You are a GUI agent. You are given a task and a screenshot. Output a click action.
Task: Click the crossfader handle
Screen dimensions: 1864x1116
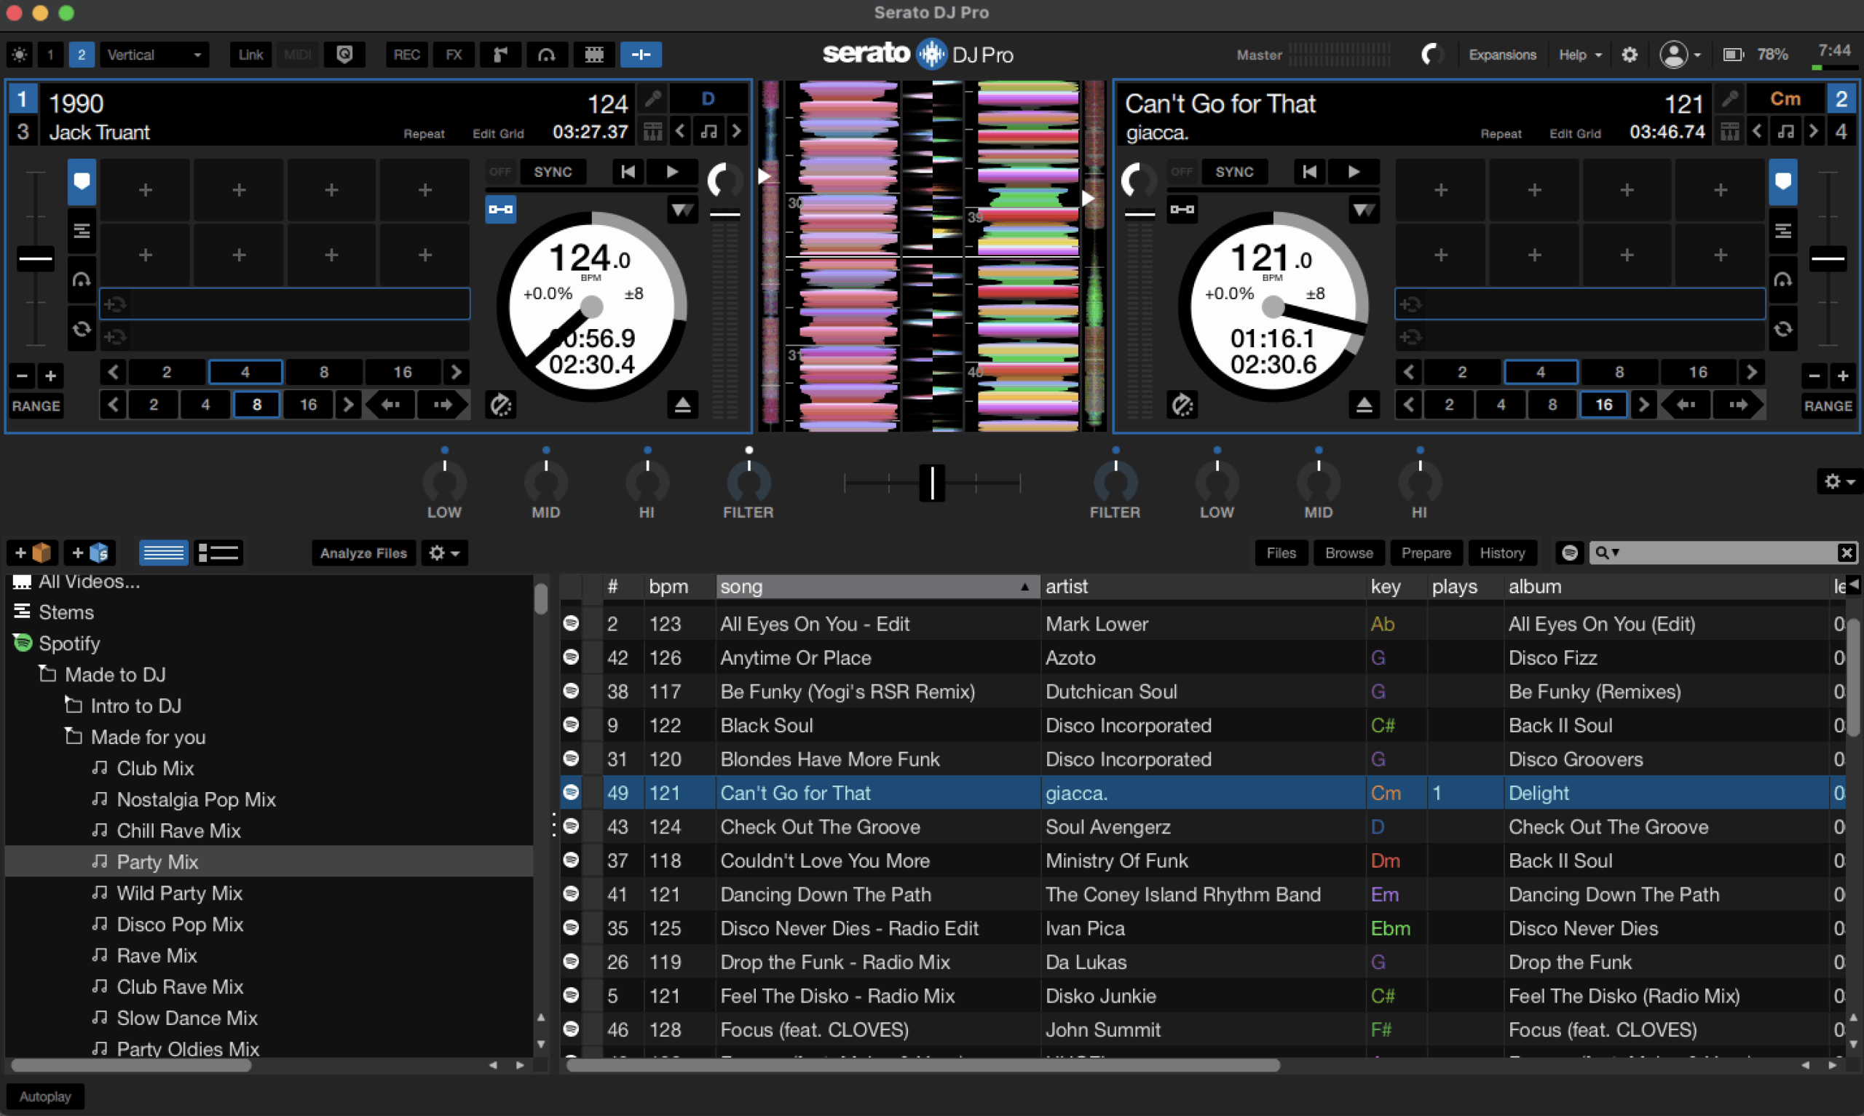[931, 483]
